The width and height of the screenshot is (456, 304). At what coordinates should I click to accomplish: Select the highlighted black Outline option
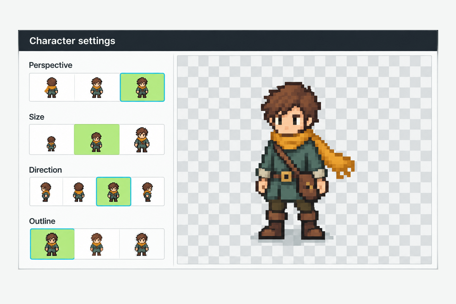(x=52, y=244)
